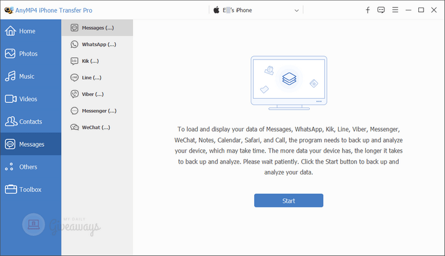The image size is (445, 256).
Task: Maximize the application window
Action: [421, 10]
